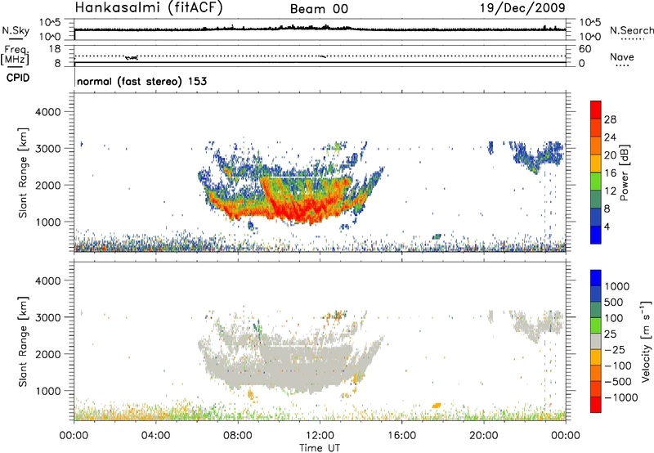Click the 19/Dec/2009 date text

tap(523, 8)
